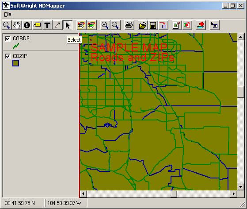Select the magnifier zoom tool

pos(7,25)
